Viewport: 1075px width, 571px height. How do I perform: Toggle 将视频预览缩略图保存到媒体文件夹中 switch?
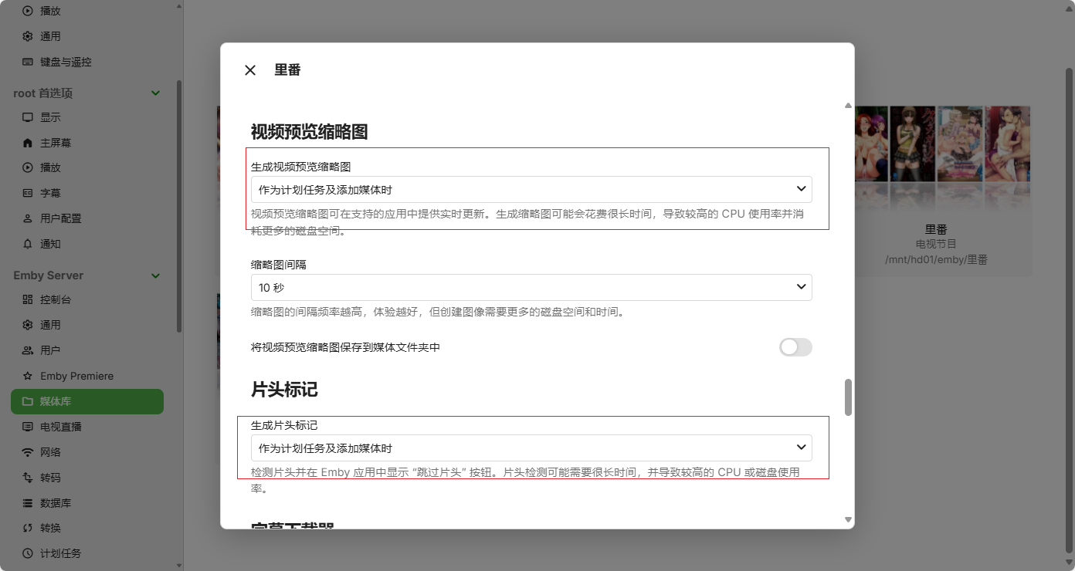click(x=795, y=347)
